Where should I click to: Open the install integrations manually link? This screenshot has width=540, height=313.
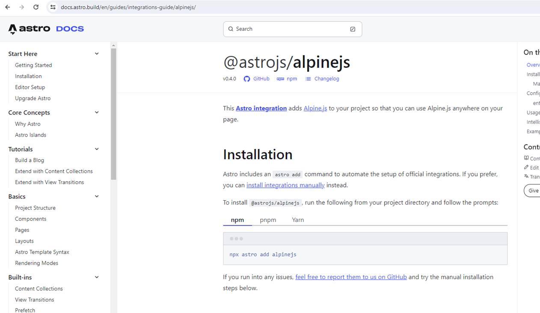coord(285,185)
